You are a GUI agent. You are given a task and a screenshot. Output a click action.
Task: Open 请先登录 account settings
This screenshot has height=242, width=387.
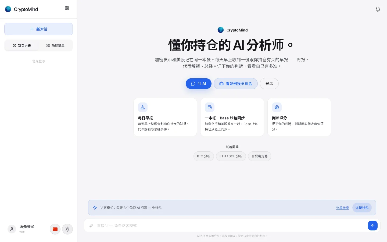pyautogui.click(x=27, y=229)
